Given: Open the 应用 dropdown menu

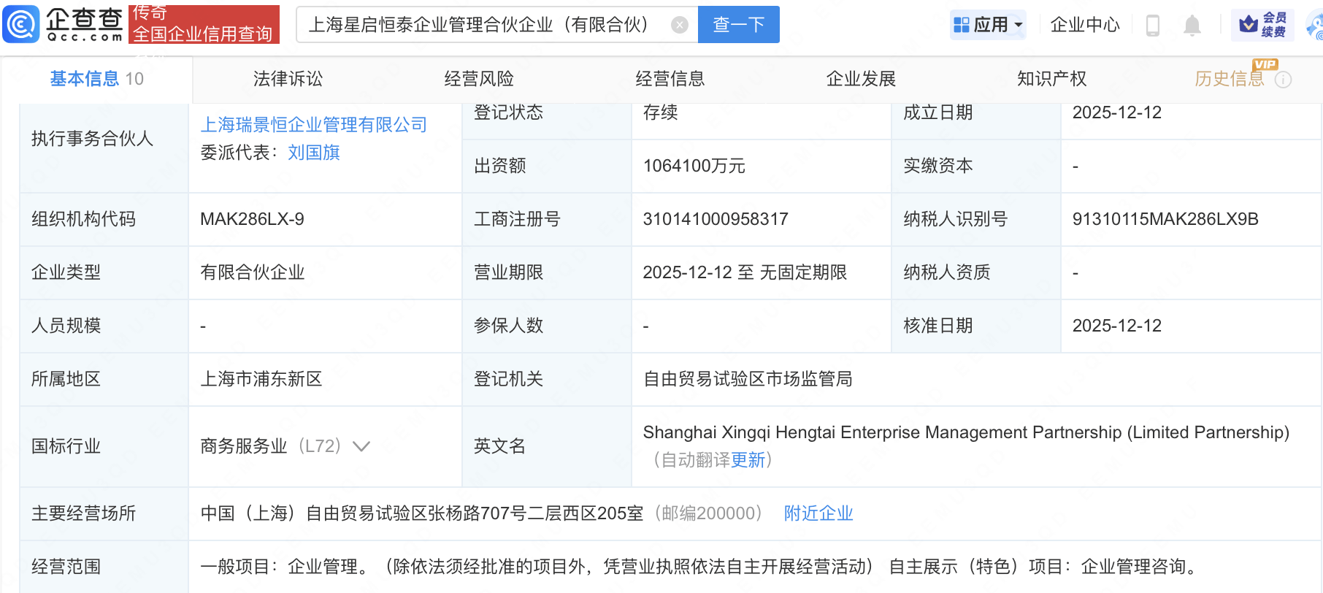Looking at the screenshot, I should point(989,25).
